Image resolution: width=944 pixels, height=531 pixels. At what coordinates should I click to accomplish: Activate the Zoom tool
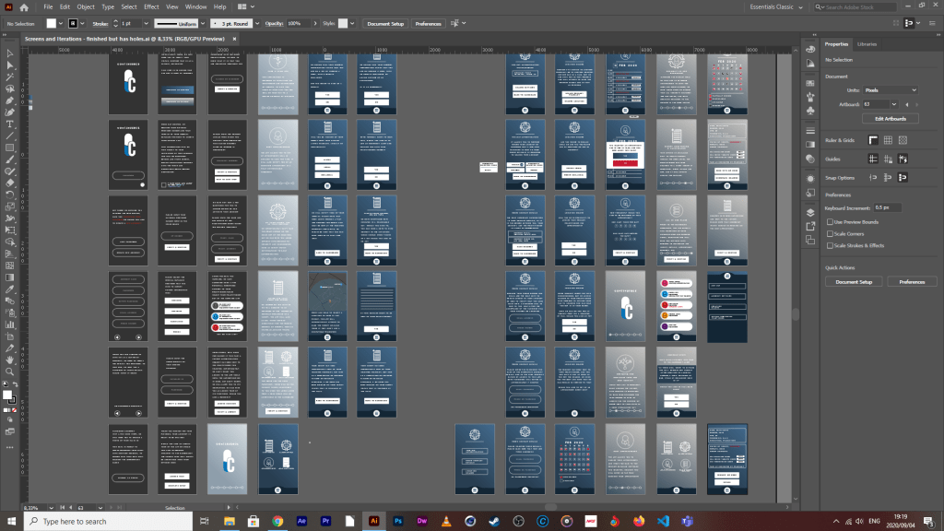[9, 372]
